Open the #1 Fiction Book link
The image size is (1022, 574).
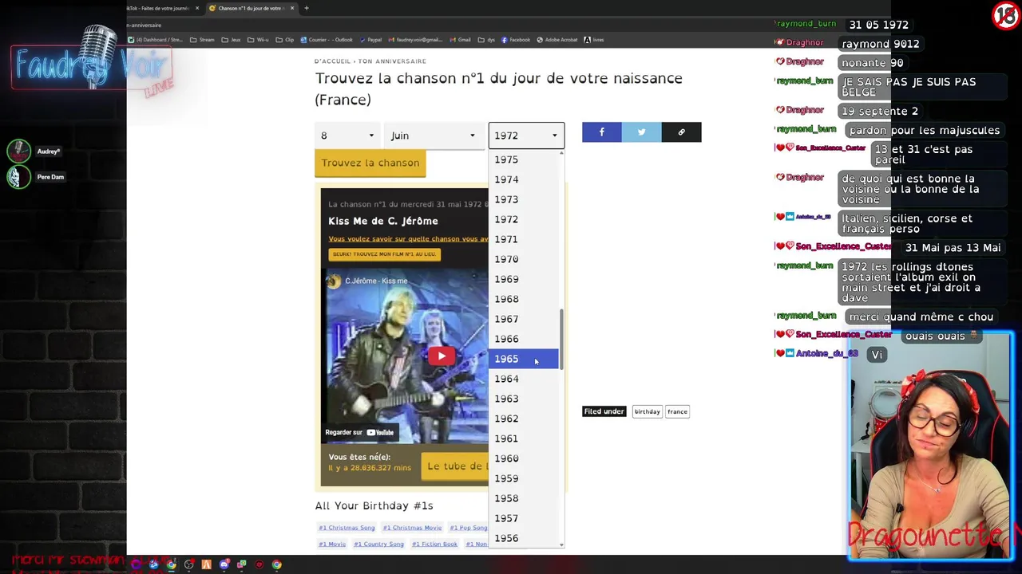pyautogui.click(x=434, y=544)
